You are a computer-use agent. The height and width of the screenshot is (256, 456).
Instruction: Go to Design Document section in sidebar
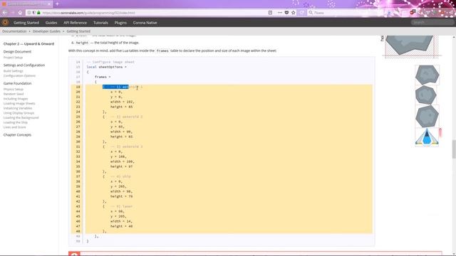click(17, 52)
